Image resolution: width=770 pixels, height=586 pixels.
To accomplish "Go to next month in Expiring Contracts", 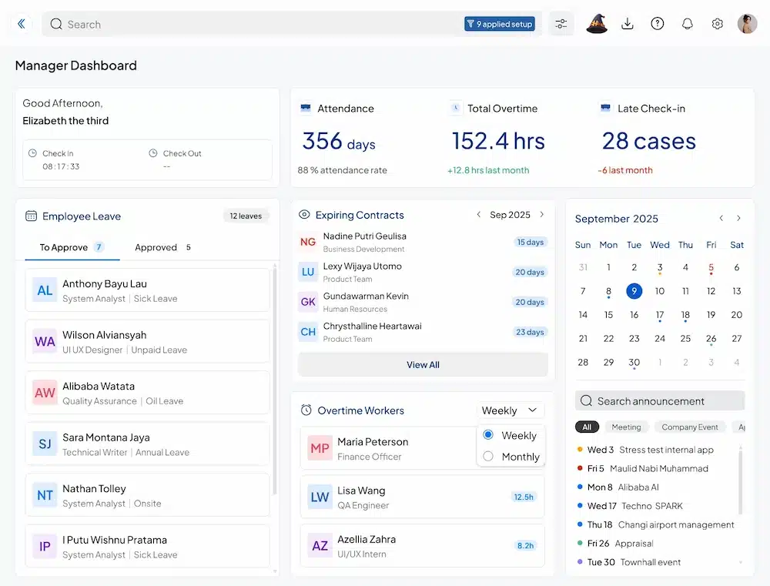I will [542, 215].
